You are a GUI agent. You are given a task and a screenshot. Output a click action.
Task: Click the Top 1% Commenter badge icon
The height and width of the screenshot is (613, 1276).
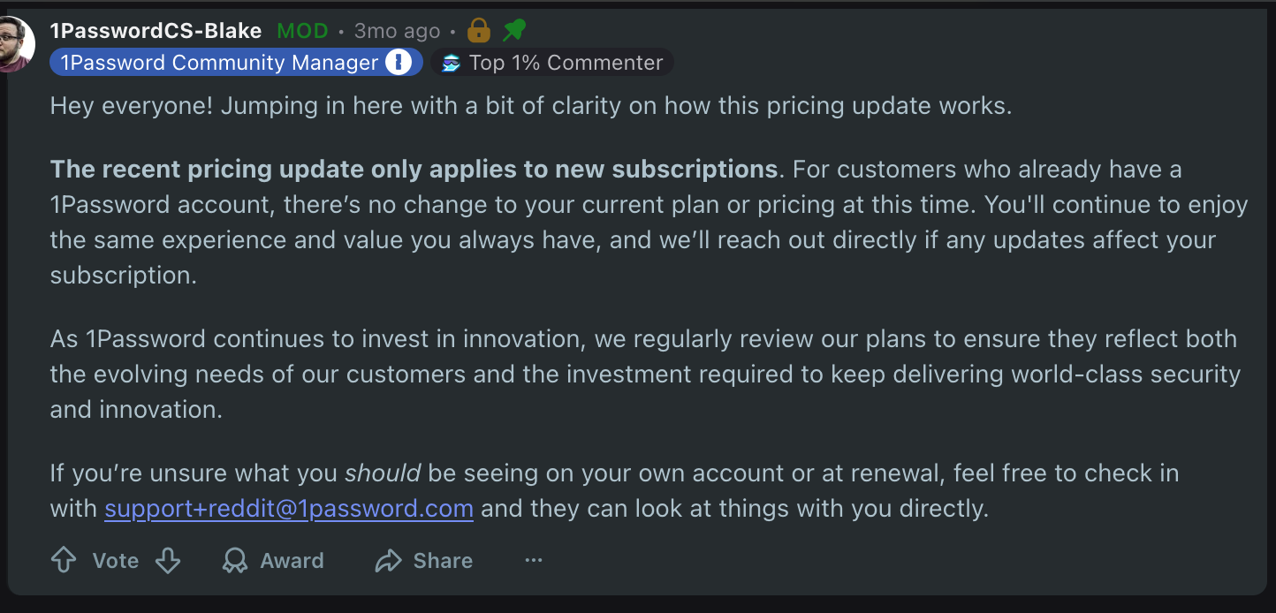tap(452, 63)
